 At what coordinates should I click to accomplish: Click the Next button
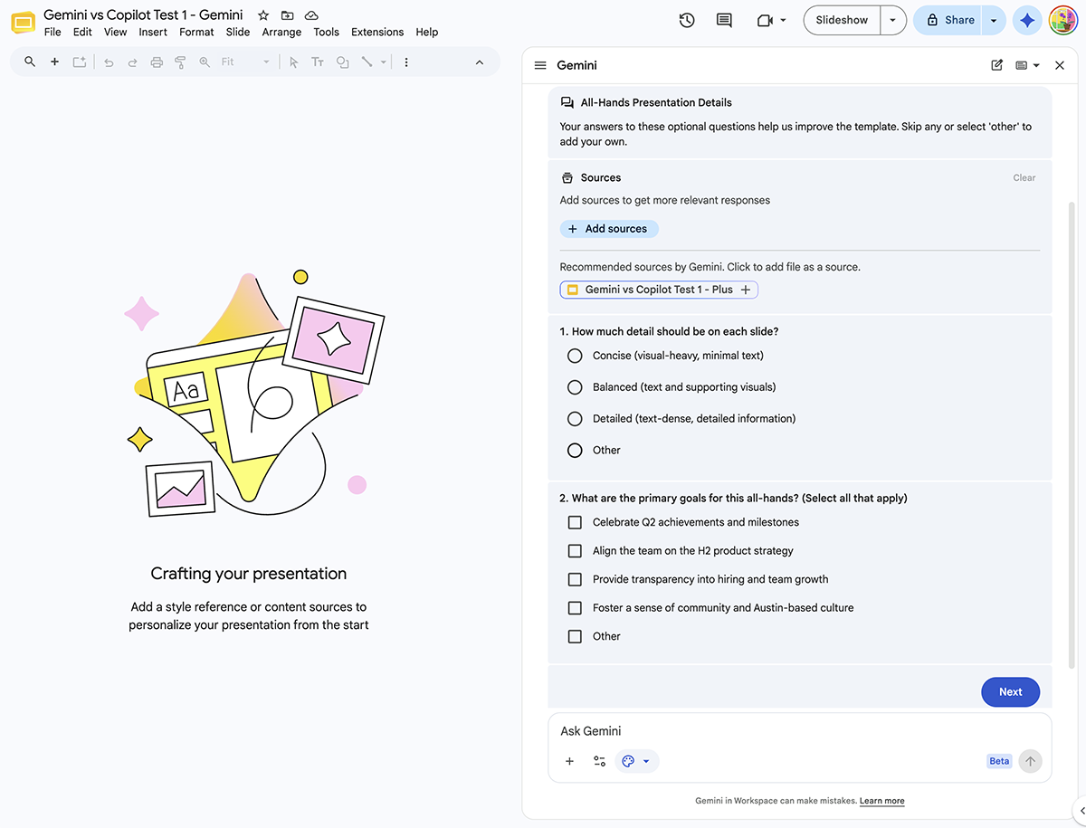click(x=1011, y=692)
